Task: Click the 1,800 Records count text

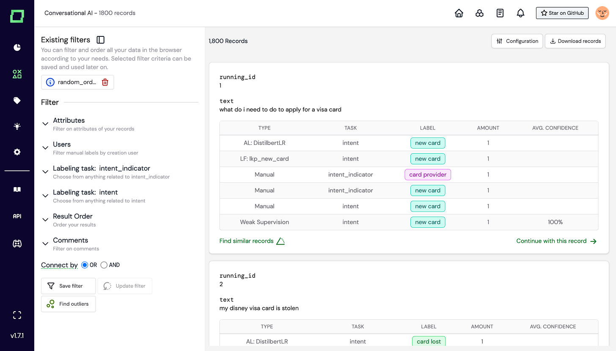Action: [228, 41]
